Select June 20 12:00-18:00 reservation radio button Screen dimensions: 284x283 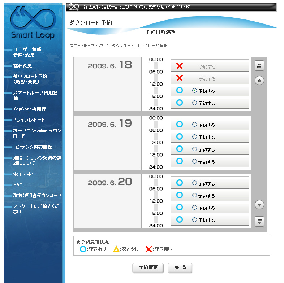point(195,208)
